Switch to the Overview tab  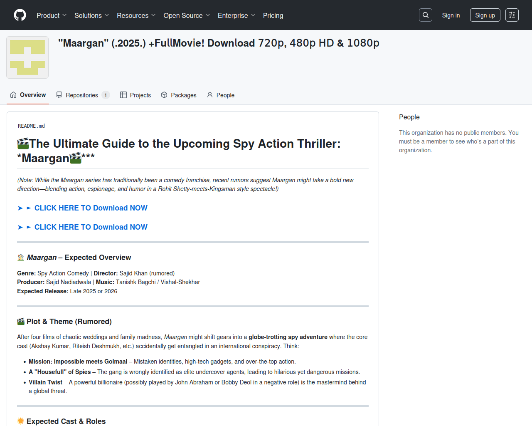(x=28, y=95)
